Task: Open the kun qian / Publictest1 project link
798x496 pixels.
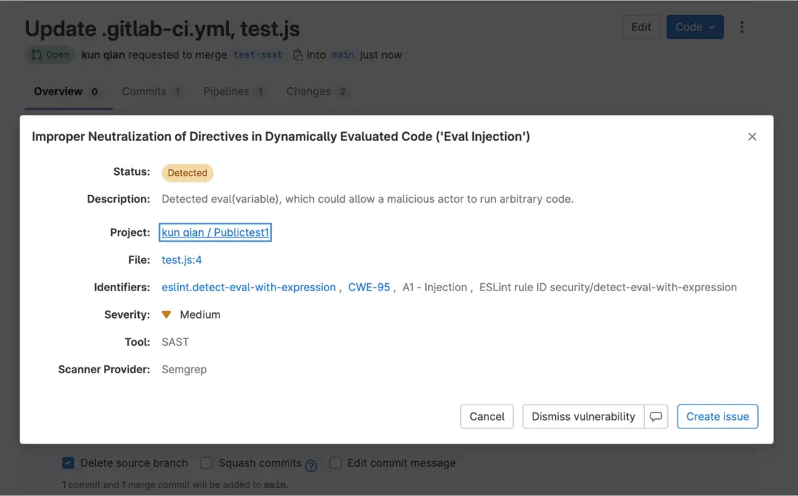Action: [215, 232]
